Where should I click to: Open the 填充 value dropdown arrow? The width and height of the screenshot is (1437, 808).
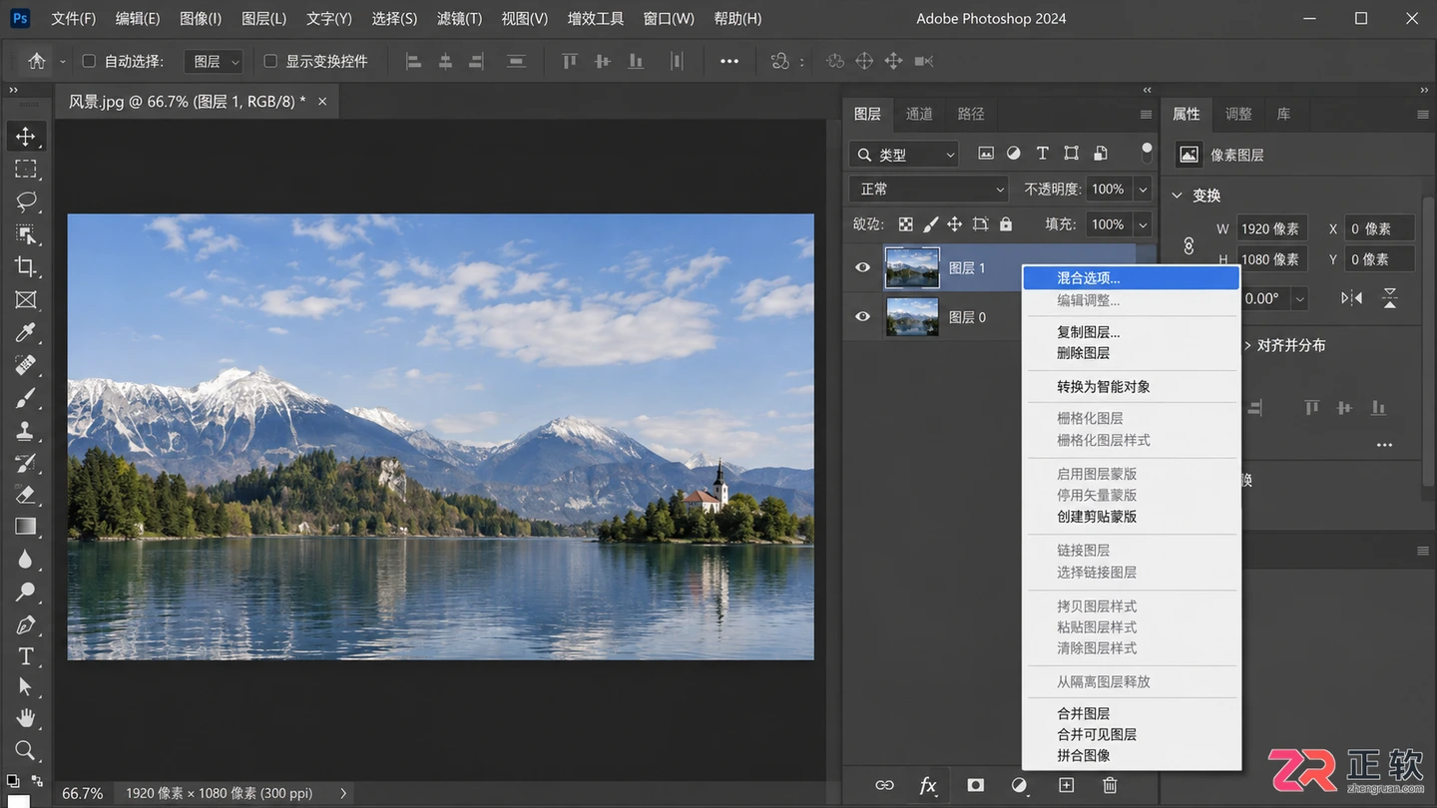click(x=1143, y=224)
